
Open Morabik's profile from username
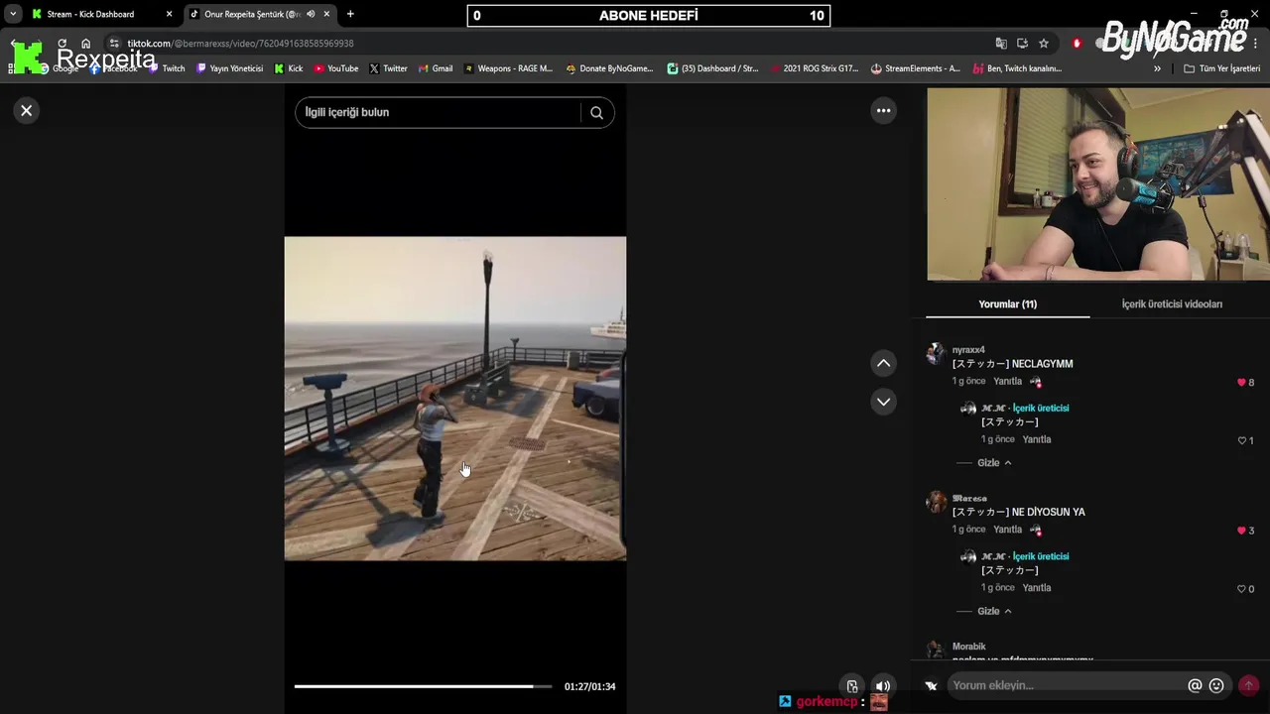click(x=969, y=647)
